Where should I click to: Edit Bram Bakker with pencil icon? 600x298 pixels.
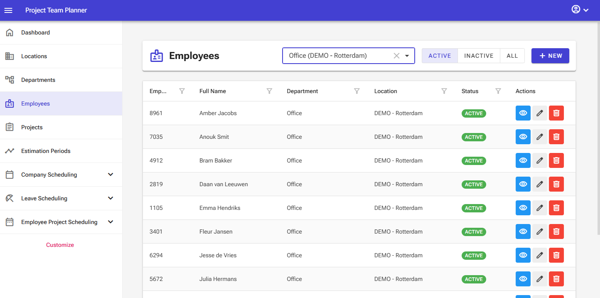point(540,160)
